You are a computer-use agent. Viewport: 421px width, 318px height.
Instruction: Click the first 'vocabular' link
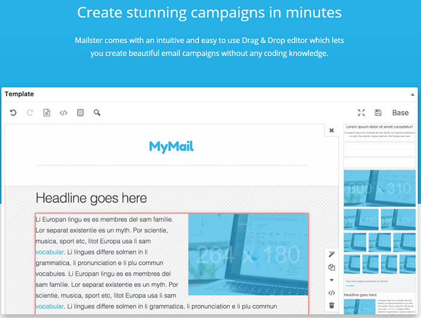tap(50, 252)
